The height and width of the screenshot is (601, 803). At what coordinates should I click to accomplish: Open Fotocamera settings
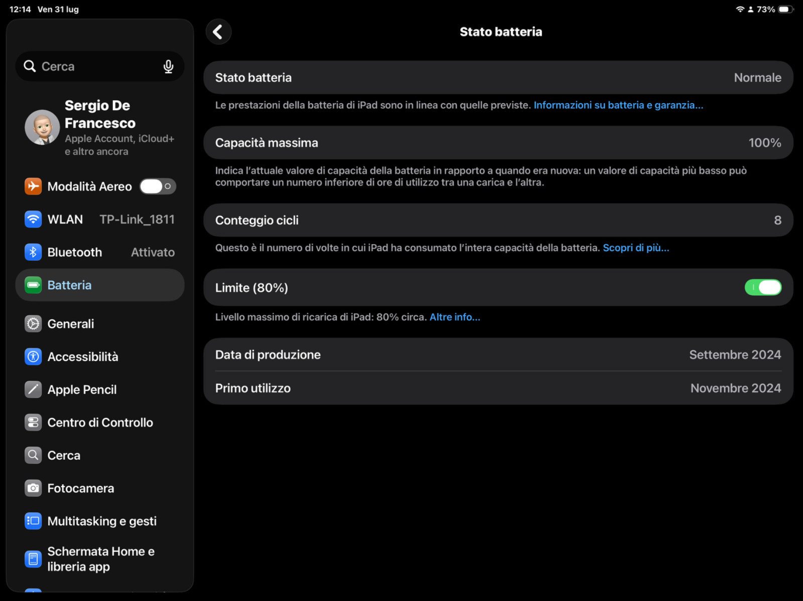click(x=100, y=488)
